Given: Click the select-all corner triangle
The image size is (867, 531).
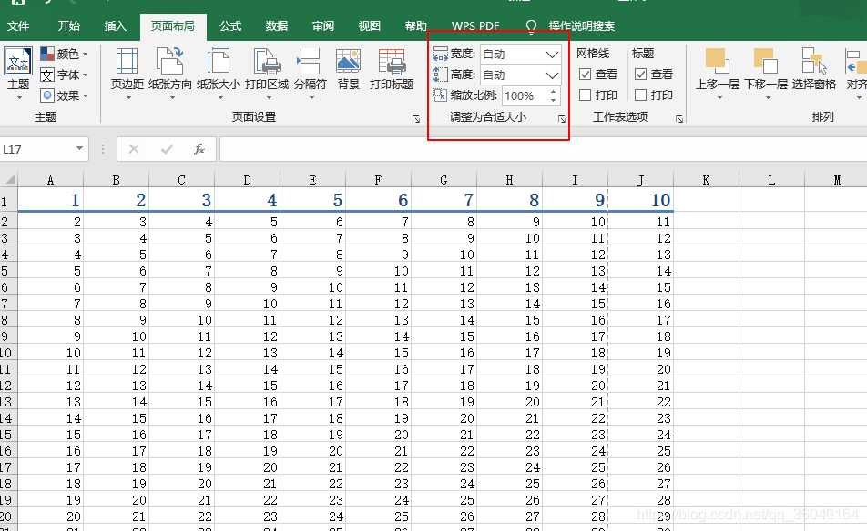Looking at the screenshot, I should (x=9, y=179).
